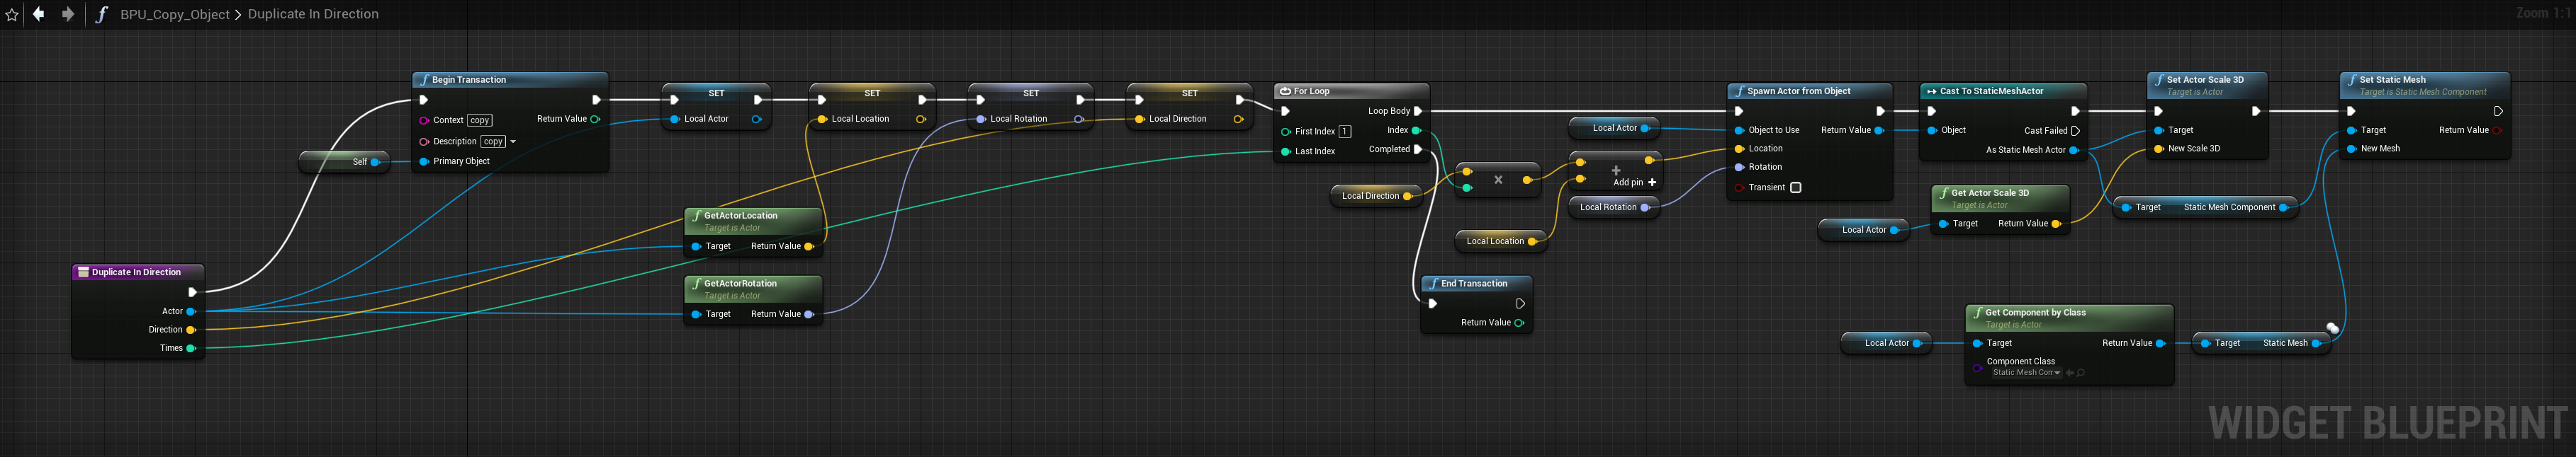The height and width of the screenshot is (457, 2576).
Task: Click the For Loop Index output pin
Action: [1416, 131]
